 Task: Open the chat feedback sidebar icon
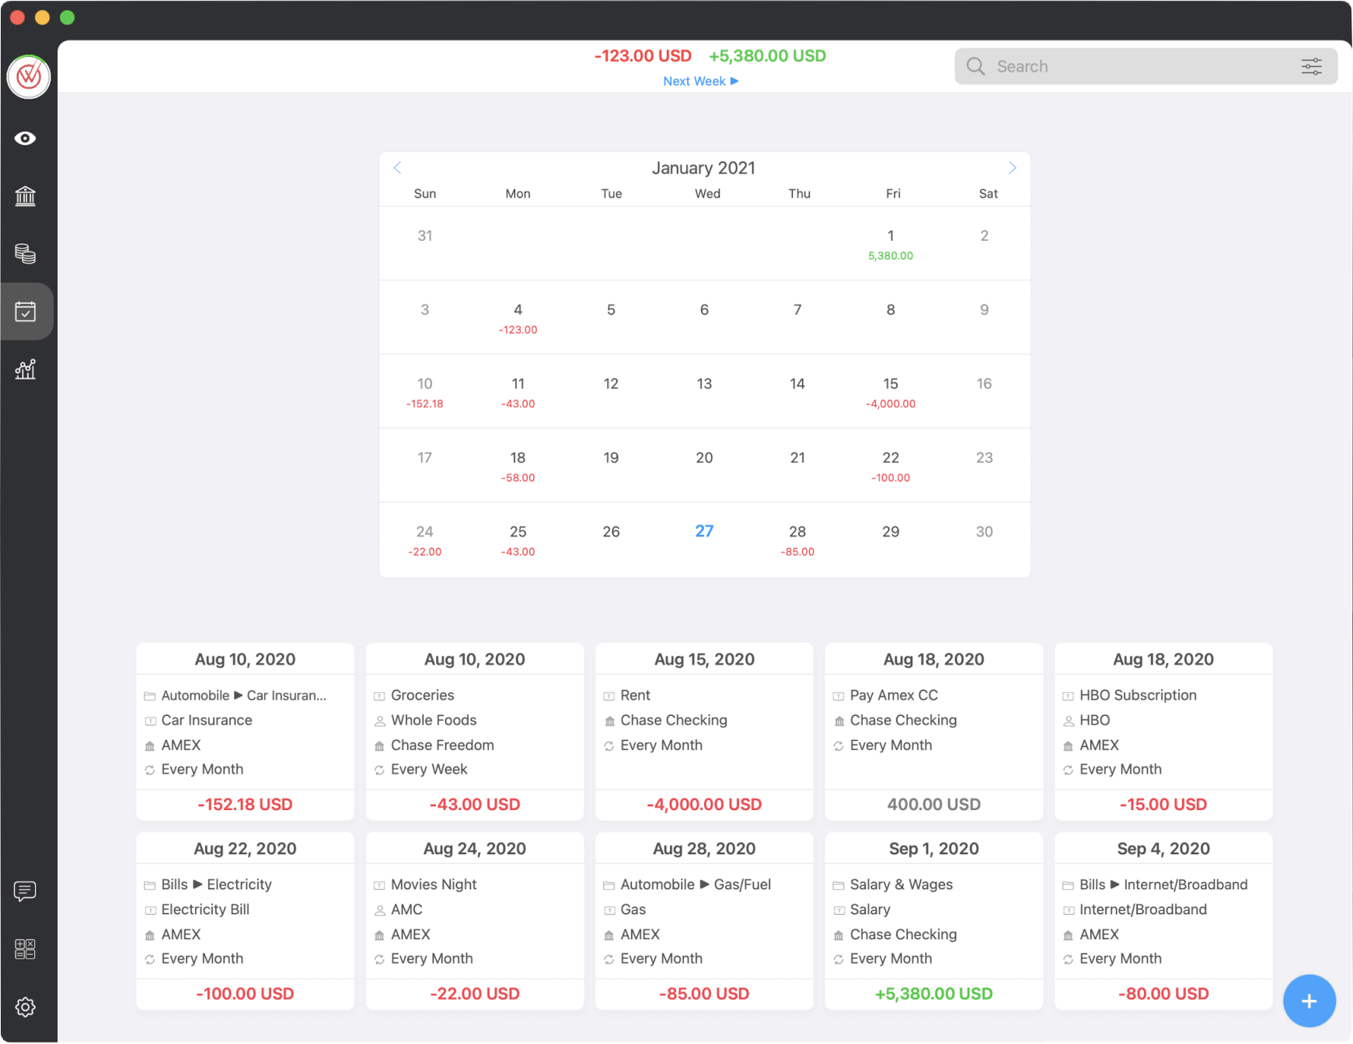[26, 891]
